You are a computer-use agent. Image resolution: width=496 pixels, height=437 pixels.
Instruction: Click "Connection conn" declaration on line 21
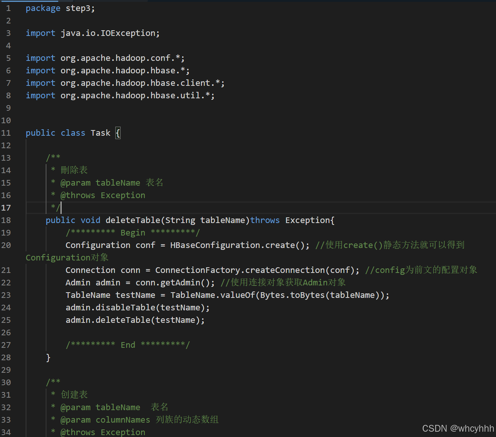coord(103,270)
